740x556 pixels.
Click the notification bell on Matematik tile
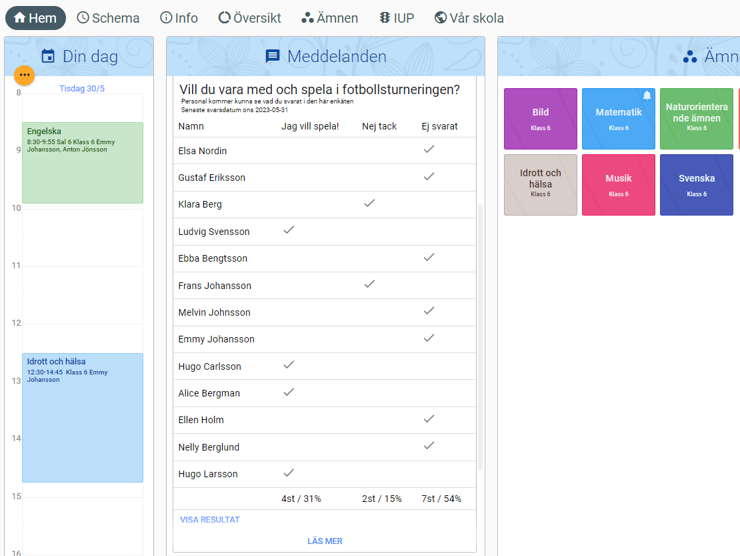647,95
